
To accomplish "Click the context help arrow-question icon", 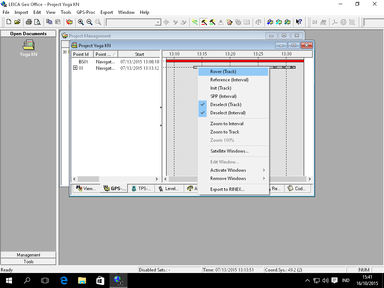I will pyautogui.click(x=299, y=22).
